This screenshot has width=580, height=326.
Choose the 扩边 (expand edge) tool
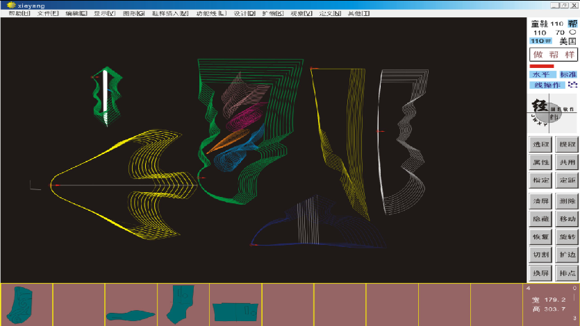pos(567,255)
